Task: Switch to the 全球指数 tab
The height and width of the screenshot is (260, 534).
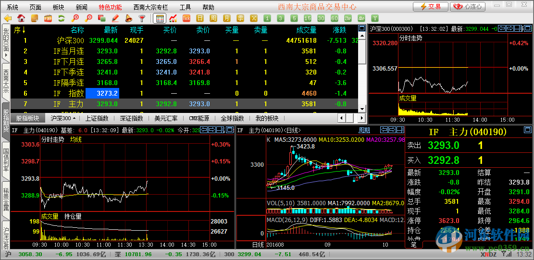Action: (232, 118)
